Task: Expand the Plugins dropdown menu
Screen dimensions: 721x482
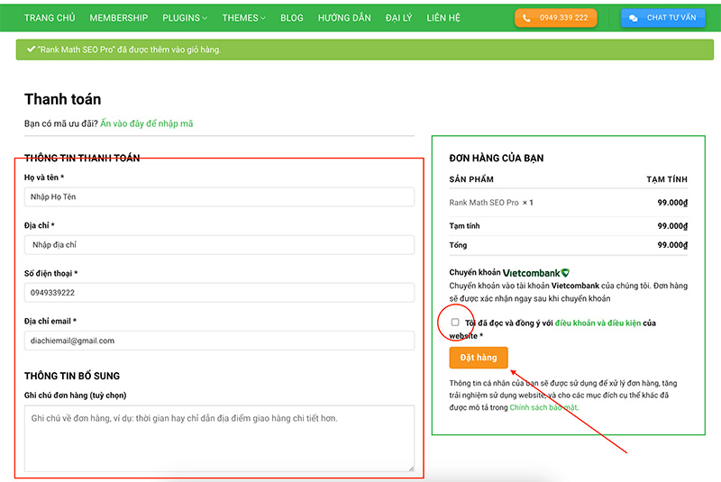Action: 185,17
